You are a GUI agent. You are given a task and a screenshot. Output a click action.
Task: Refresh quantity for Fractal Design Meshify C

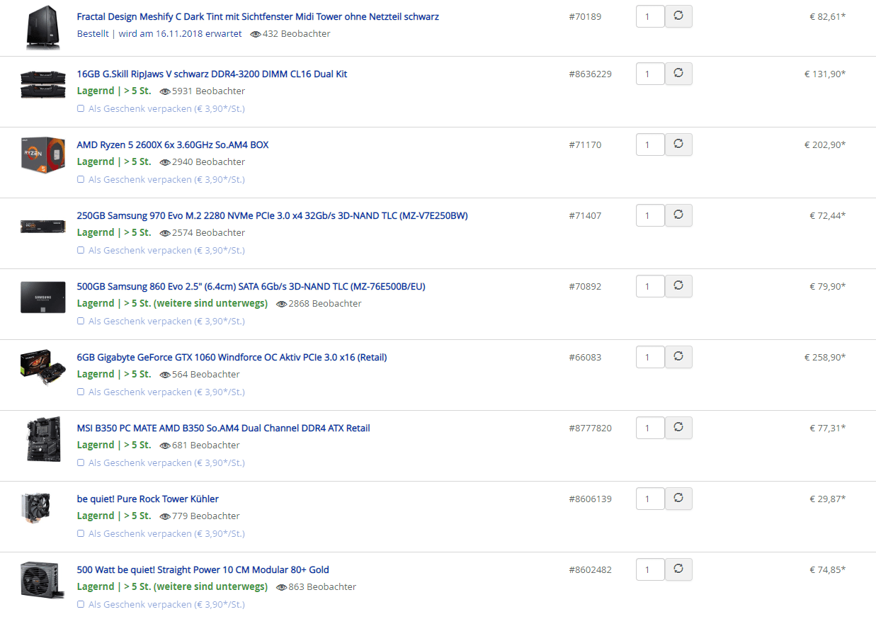(x=678, y=16)
